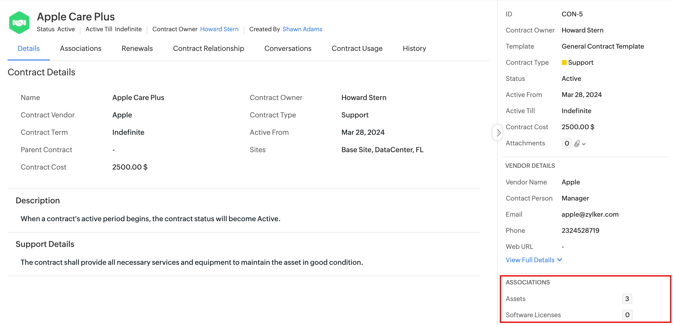This screenshot has width=673, height=325.
Task: Click the Contract Details section heading
Action: click(42, 72)
